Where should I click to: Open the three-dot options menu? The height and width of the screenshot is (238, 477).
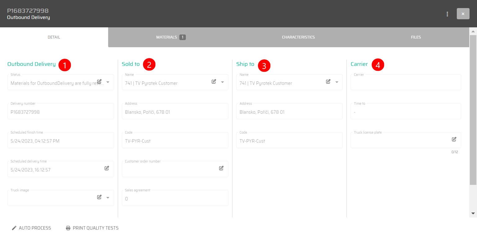click(x=447, y=14)
